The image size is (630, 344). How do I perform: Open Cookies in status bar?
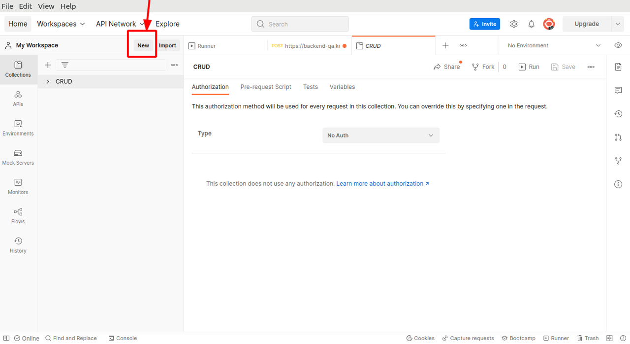pyautogui.click(x=420, y=338)
